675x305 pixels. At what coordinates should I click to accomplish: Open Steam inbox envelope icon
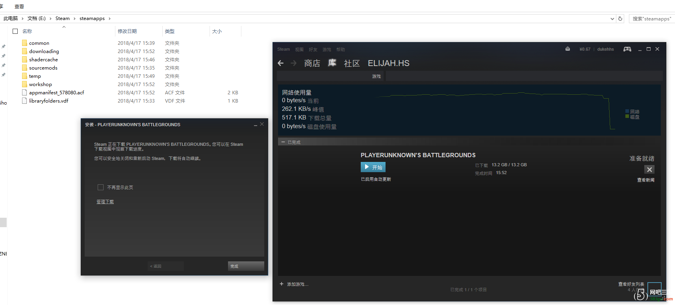point(567,49)
